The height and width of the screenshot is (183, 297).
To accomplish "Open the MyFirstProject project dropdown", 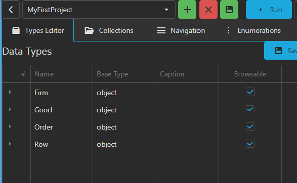I will click(98, 10).
